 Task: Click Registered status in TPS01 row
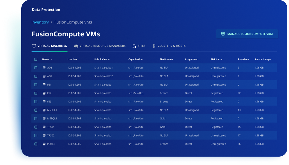click(217, 127)
